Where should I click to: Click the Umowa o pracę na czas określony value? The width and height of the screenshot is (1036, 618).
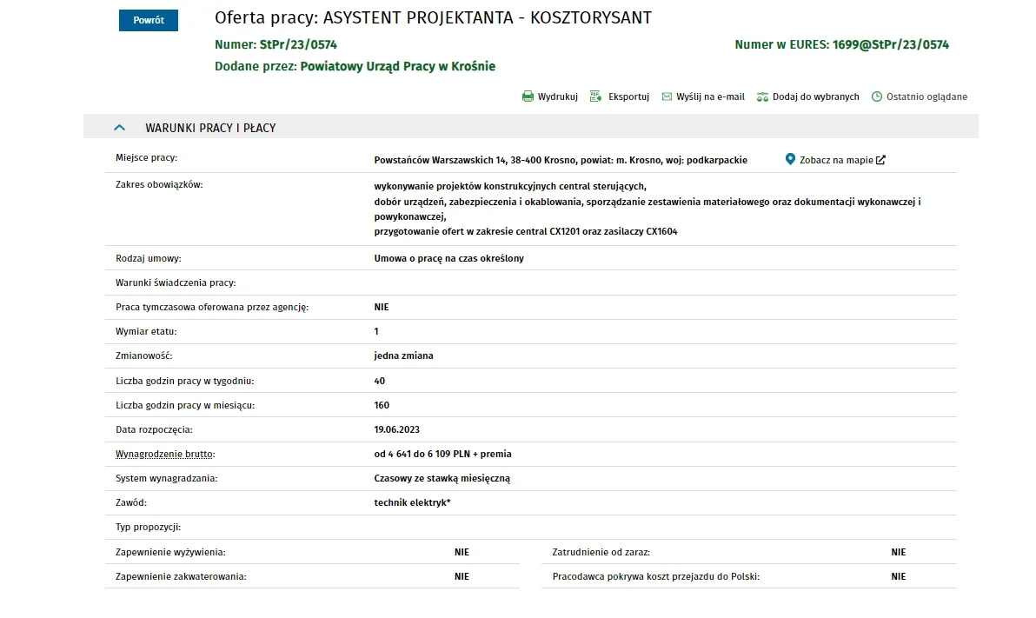coord(448,258)
